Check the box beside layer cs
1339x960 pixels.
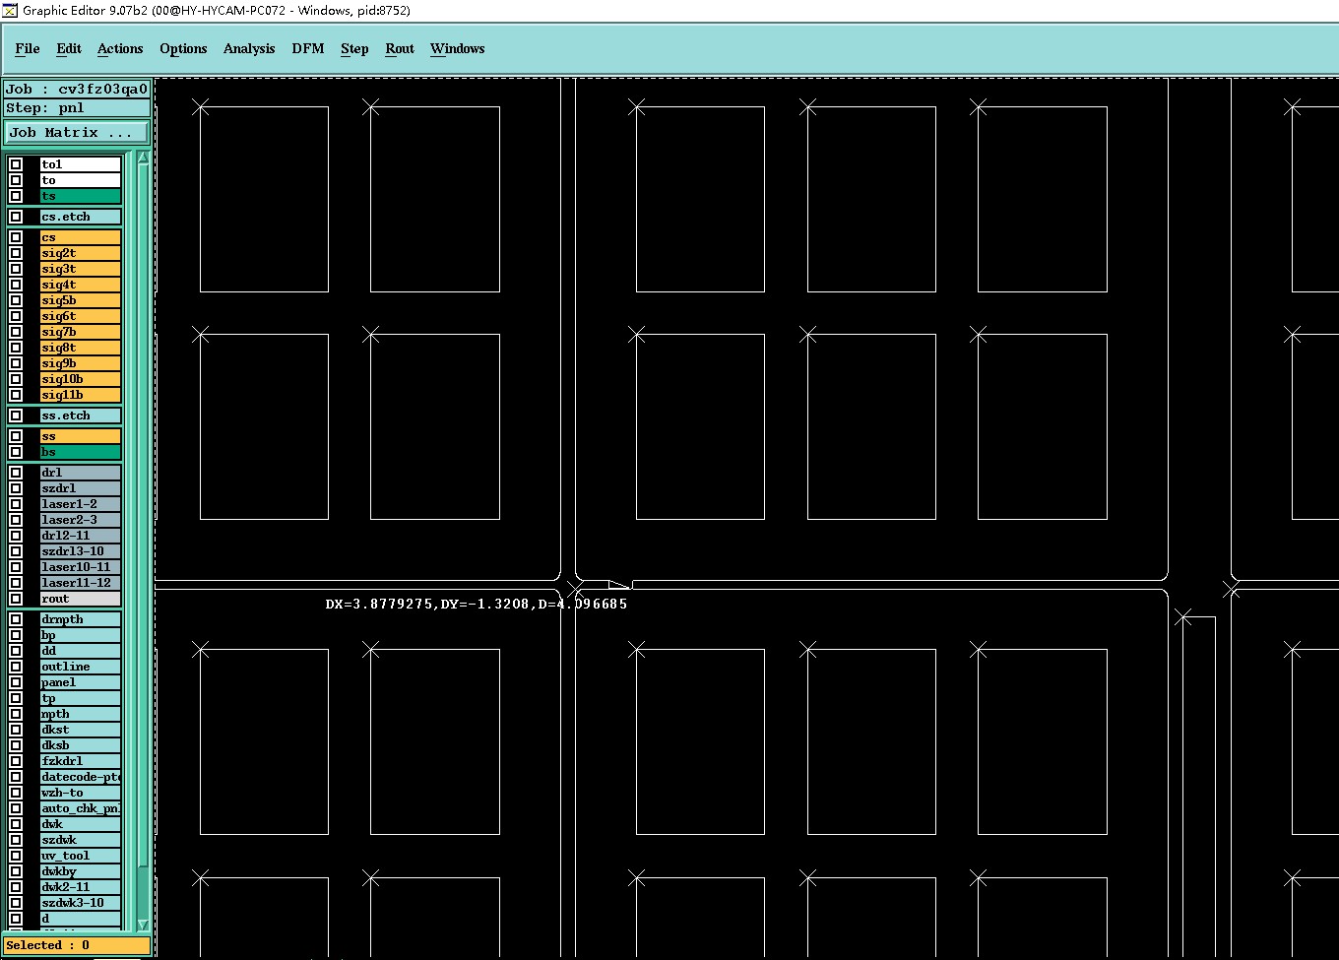[x=16, y=237]
